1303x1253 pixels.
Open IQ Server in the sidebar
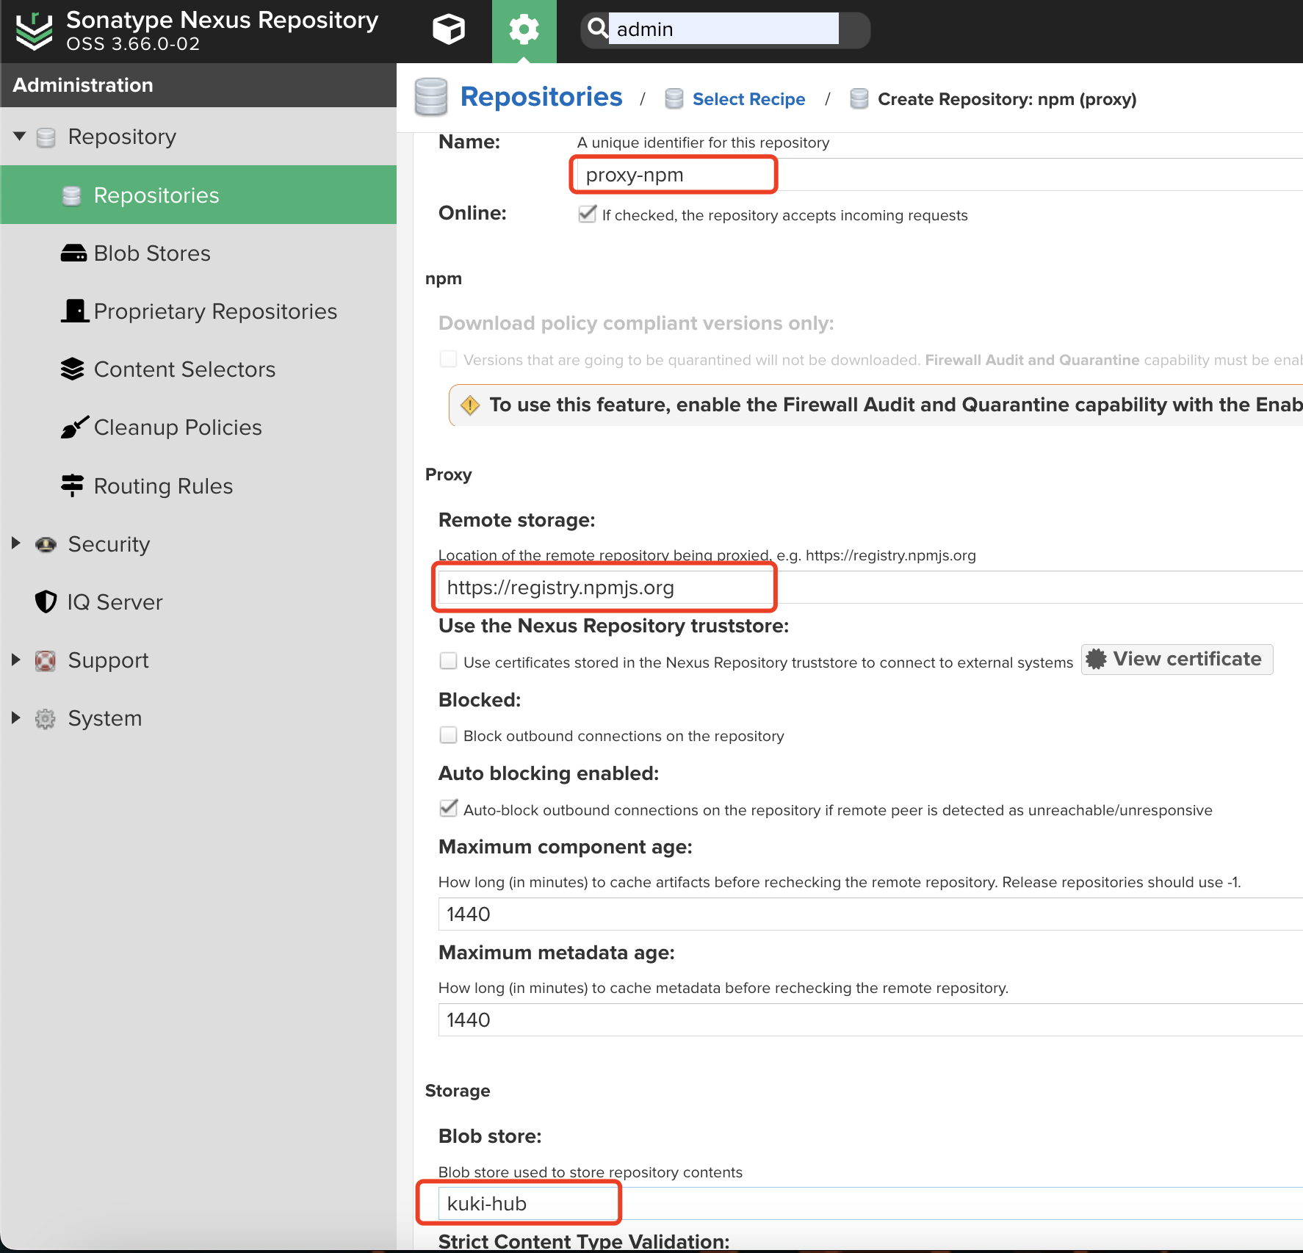[x=198, y=602]
